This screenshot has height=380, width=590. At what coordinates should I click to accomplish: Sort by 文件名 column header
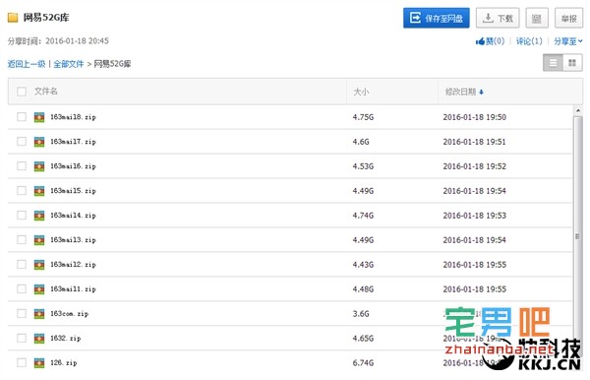tap(46, 92)
